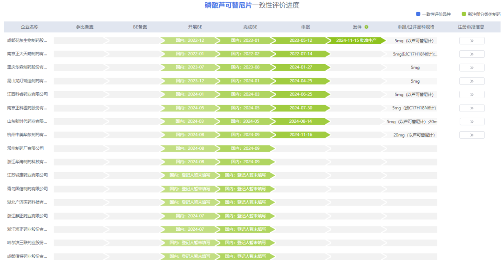Select company 哈尔滨三联药业股份... name
This screenshot has height=261, width=503.
(27, 243)
